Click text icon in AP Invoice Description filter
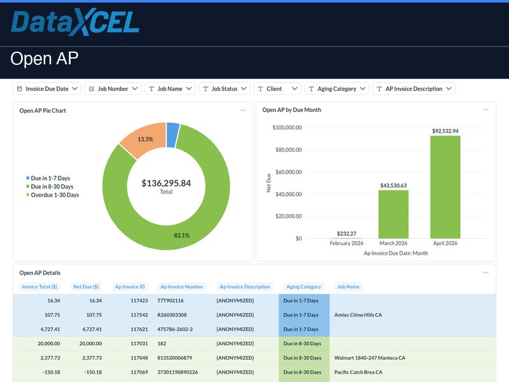This screenshot has width=509, height=382. [x=379, y=89]
